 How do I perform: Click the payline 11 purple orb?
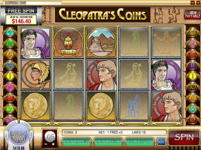[x=192, y=65]
